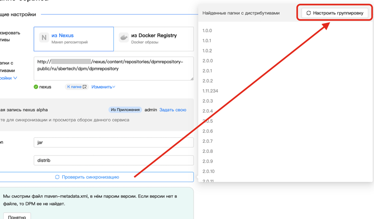The height and width of the screenshot is (219, 374).
Task: Select version 1.0.0 in folder list
Action: (x=207, y=30)
